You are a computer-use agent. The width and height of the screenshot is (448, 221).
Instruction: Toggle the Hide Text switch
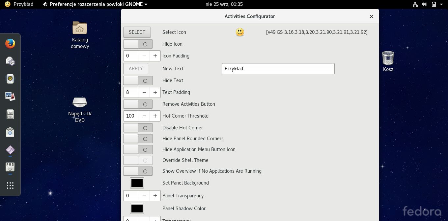[138, 80]
